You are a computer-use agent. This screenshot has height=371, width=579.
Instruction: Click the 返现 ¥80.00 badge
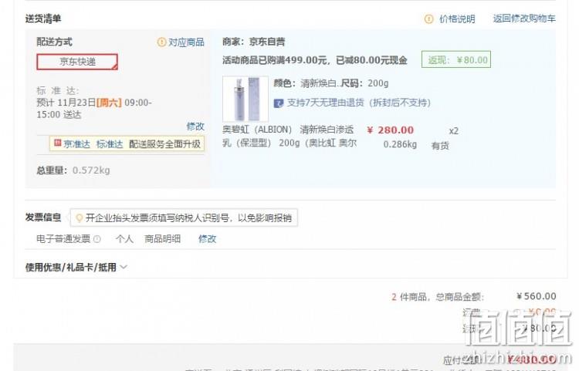click(x=456, y=59)
